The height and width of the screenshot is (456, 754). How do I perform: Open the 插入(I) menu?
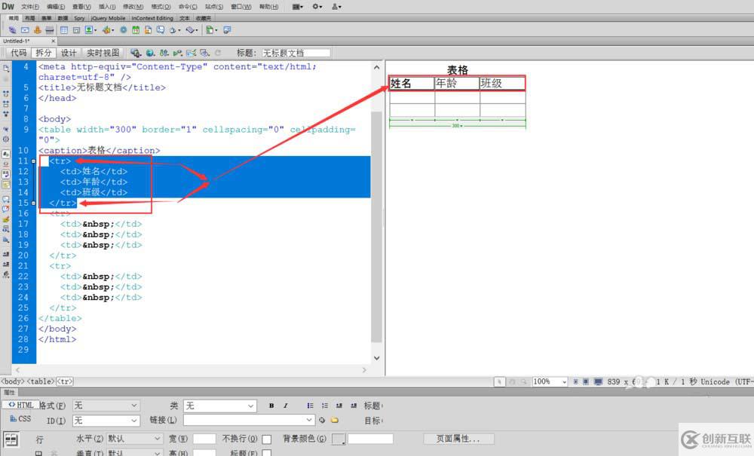[x=107, y=7]
